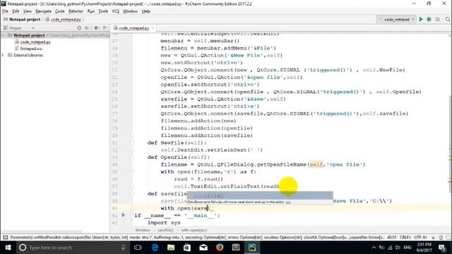The height and width of the screenshot is (254, 452).
Task: Open the Windows Start menu
Action: coord(8,248)
